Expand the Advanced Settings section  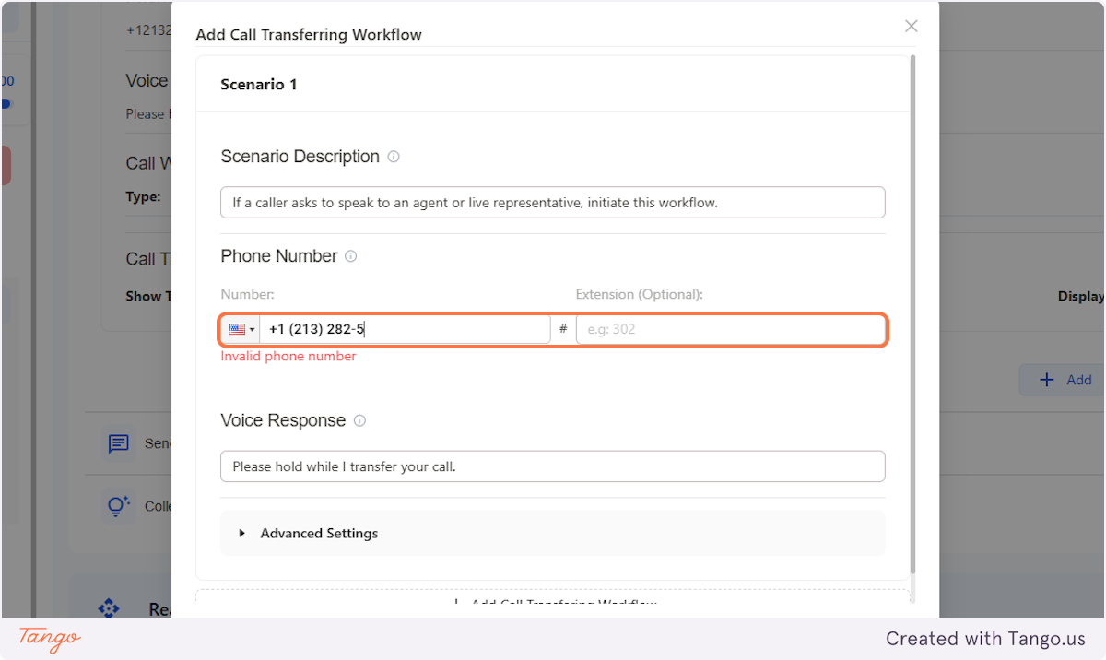tap(552, 533)
